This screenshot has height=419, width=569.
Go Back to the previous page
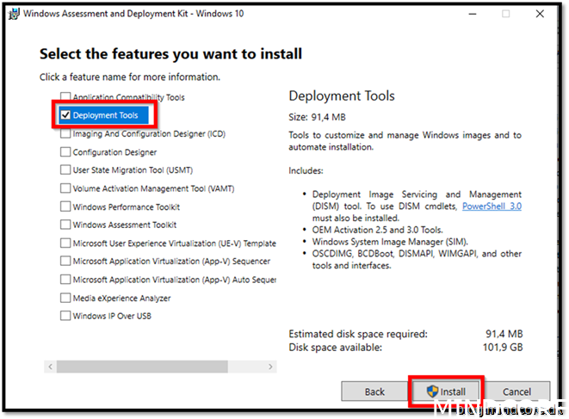374,391
